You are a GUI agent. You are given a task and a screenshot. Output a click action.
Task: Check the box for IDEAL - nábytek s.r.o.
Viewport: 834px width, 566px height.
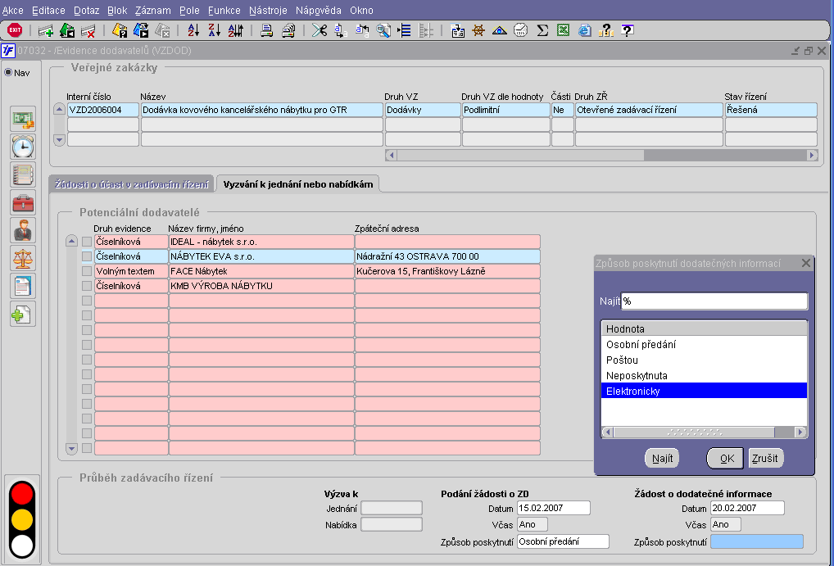pos(87,242)
